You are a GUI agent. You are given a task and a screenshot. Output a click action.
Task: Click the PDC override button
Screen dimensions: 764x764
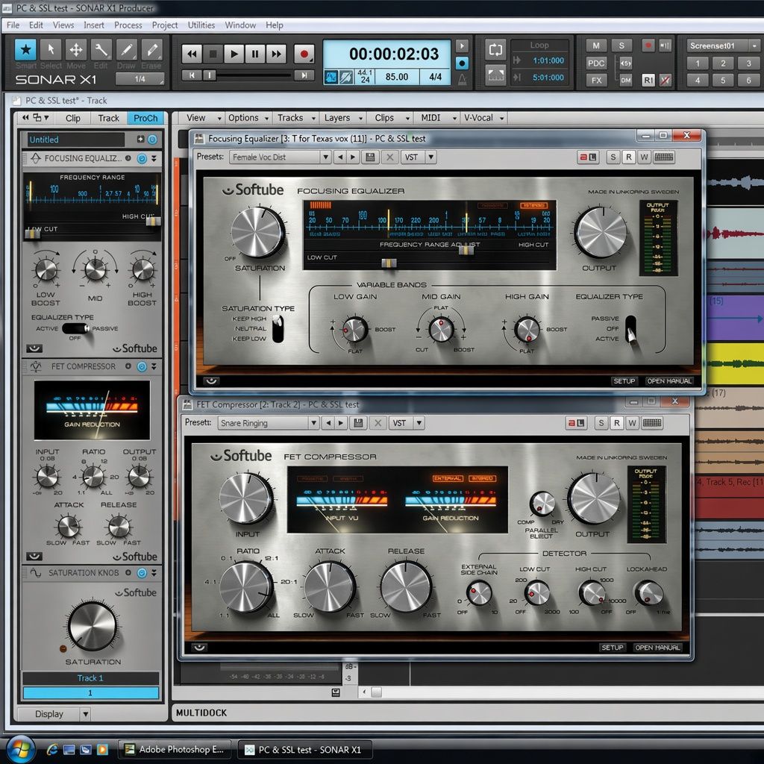596,63
